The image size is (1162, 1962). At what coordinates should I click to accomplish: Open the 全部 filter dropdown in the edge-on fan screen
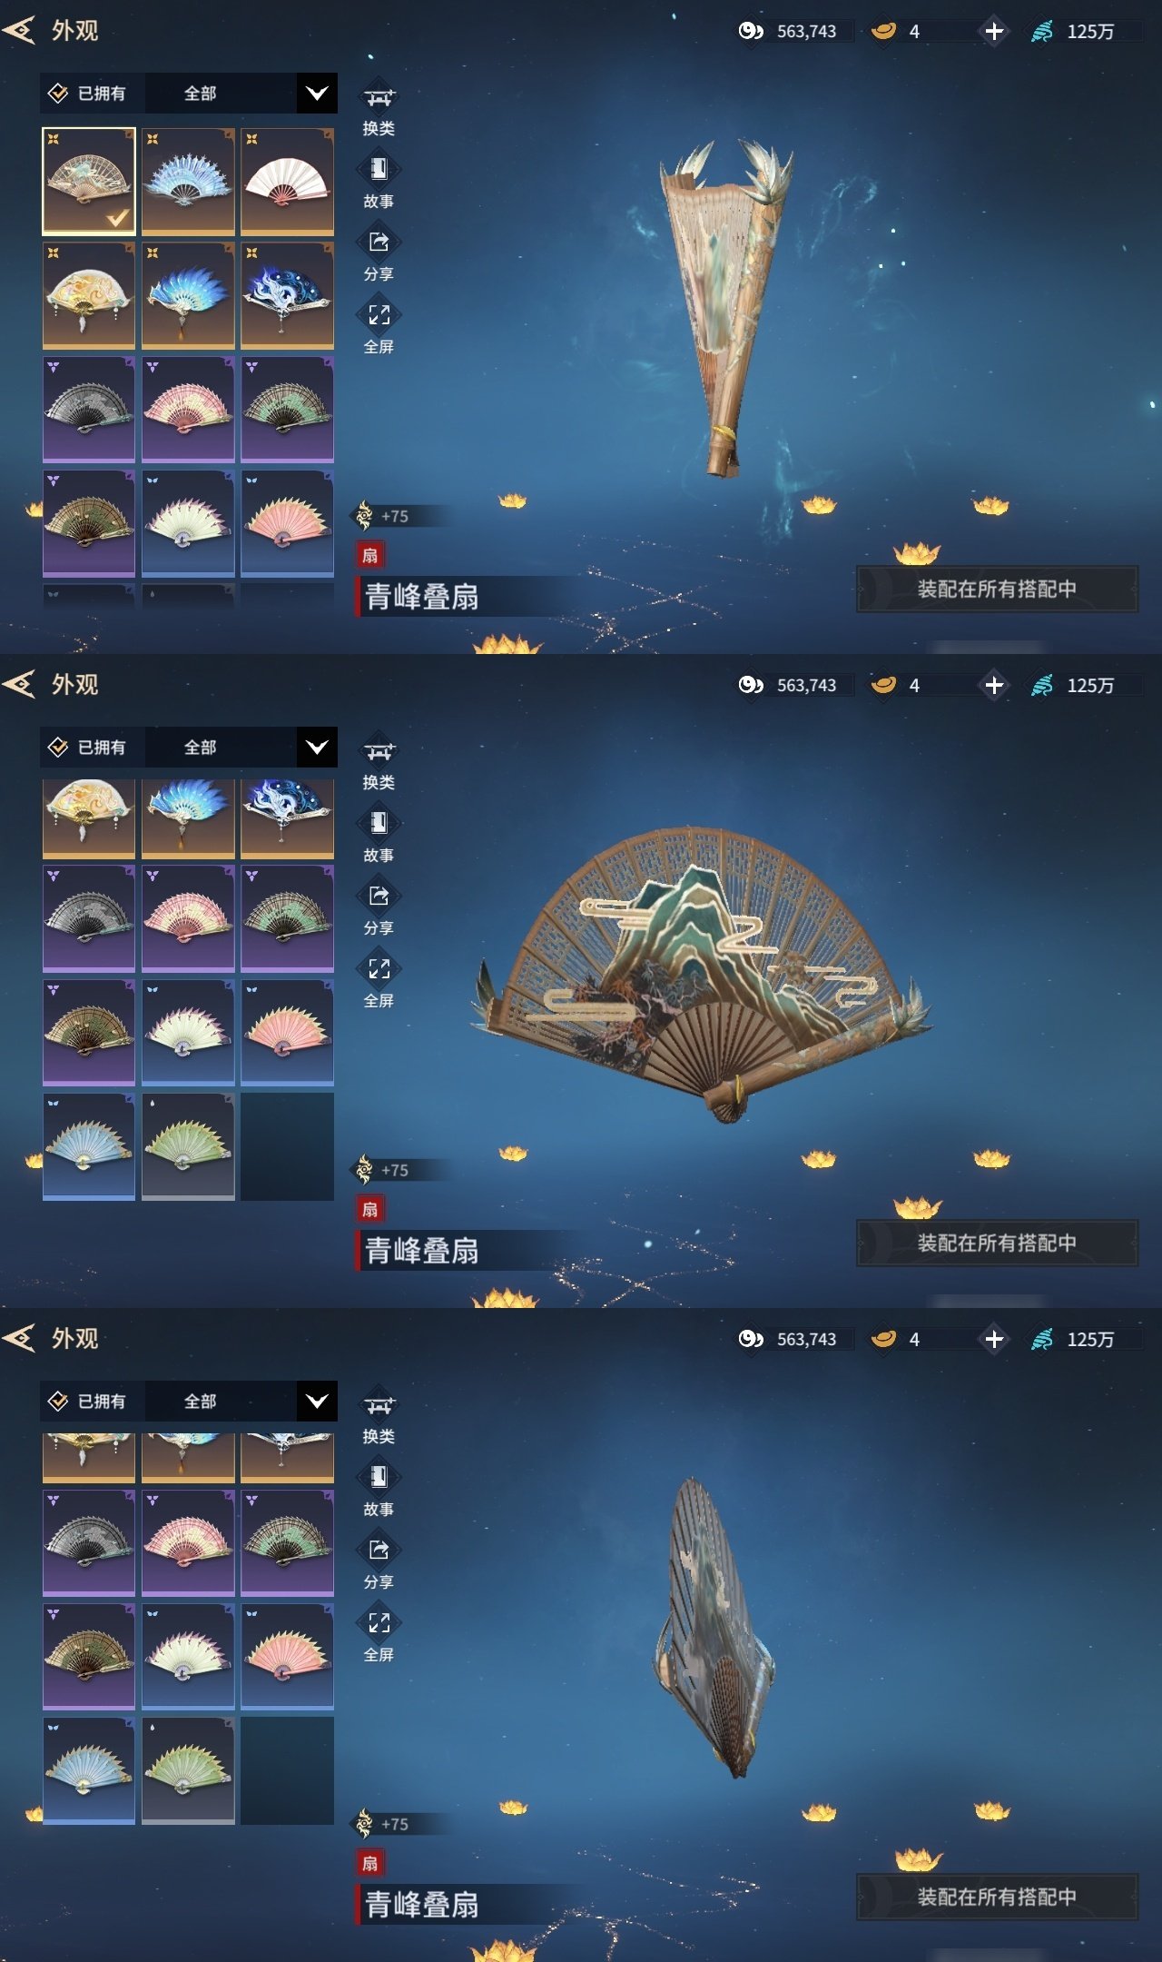241,1402
